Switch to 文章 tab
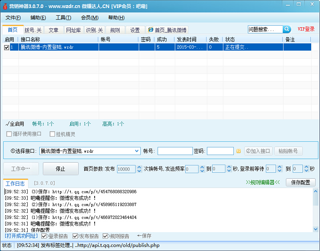320x251 pixels. (53, 30)
